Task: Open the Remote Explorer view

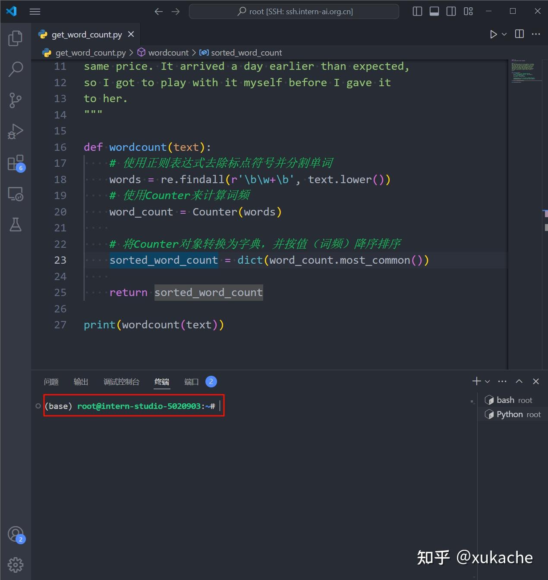Action: point(16,194)
